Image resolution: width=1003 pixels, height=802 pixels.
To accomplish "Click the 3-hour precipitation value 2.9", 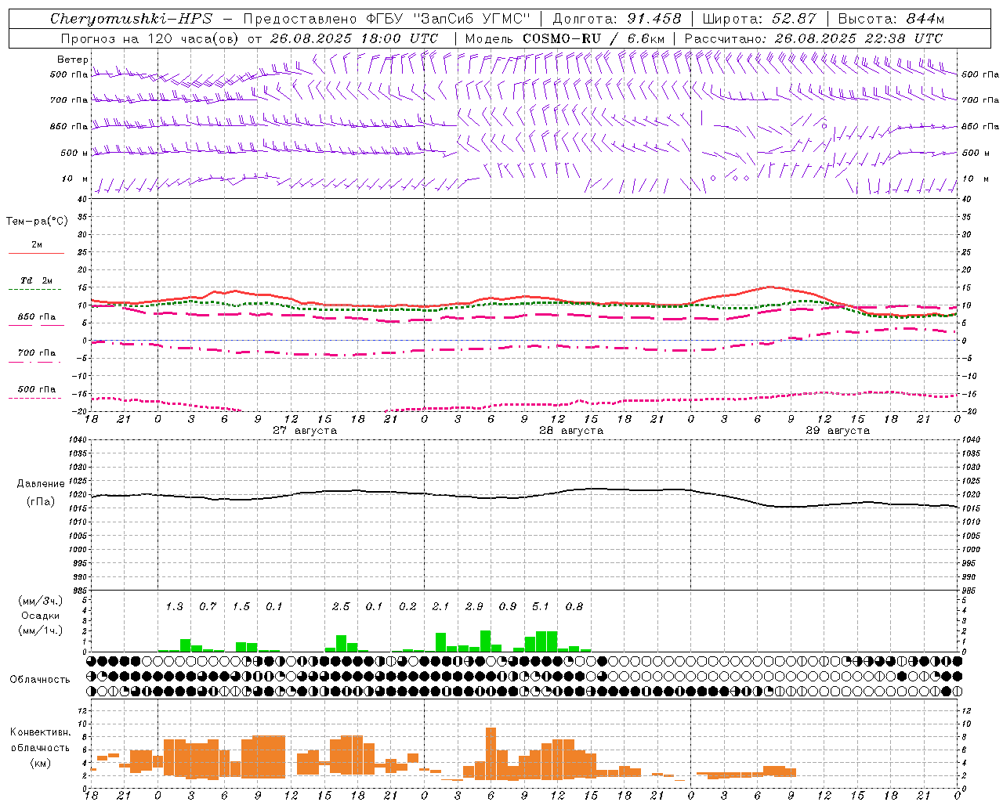I will click(x=474, y=606).
